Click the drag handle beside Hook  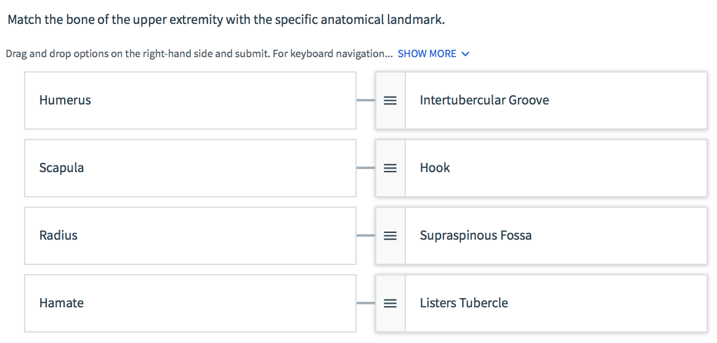[390, 168]
